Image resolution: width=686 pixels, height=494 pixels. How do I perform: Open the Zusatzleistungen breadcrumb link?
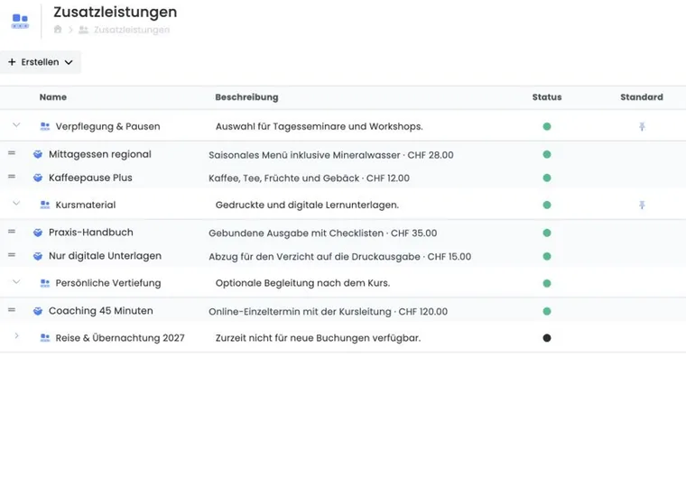click(x=132, y=30)
